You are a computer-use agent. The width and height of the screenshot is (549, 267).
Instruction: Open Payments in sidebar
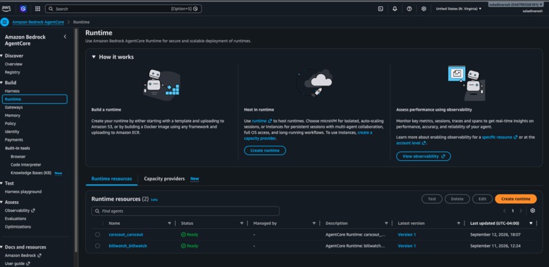click(14, 140)
